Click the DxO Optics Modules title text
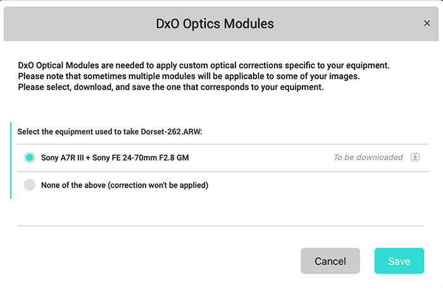This screenshot has height=297, width=443. pyautogui.click(x=215, y=24)
